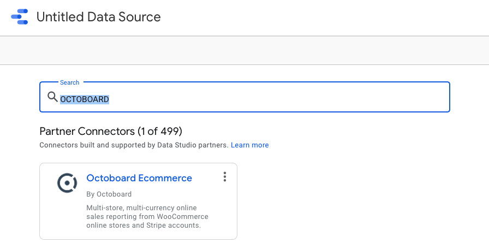
Task: Open the Learn more link
Action: coord(249,145)
